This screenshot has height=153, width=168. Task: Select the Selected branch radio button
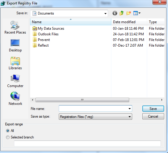(x=8, y=137)
